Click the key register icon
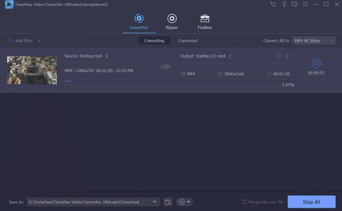Image resolution: width=342 pixels, height=211 pixels. point(284,4)
